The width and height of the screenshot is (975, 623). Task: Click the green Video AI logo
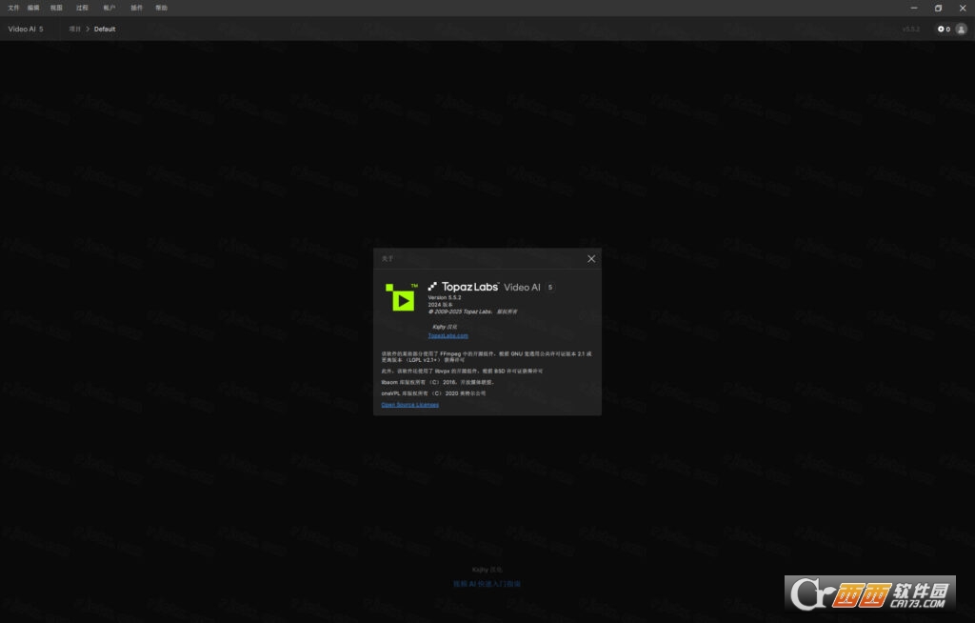(402, 297)
